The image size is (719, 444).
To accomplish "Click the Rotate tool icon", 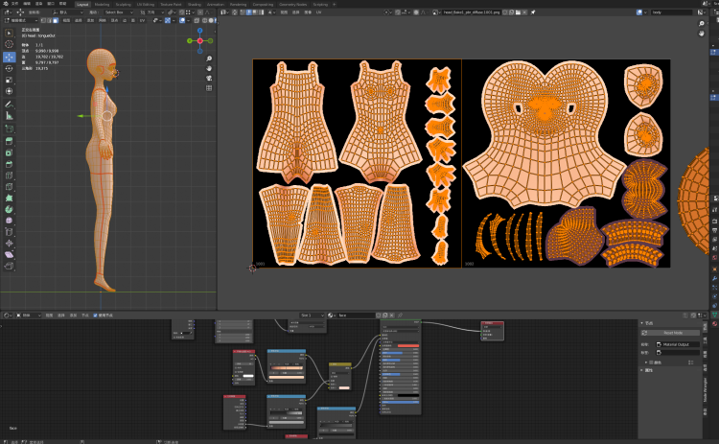I will (10, 68).
